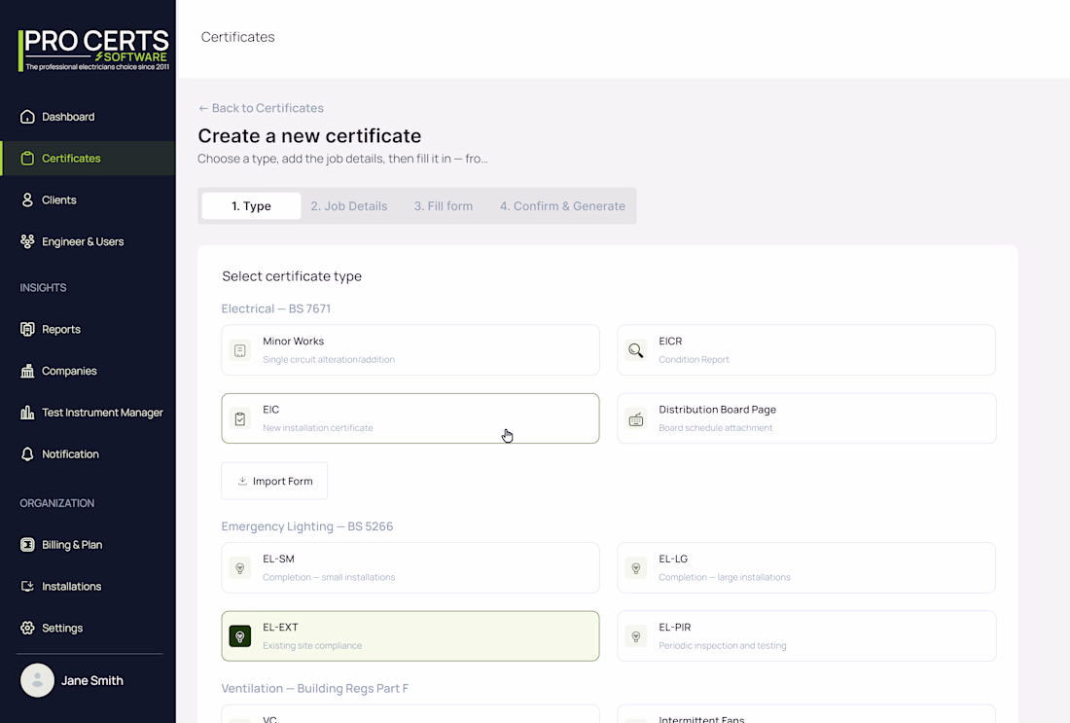Click the Billing & Plan icon
Image resolution: width=1070 pixels, height=723 pixels.
coord(27,545)
